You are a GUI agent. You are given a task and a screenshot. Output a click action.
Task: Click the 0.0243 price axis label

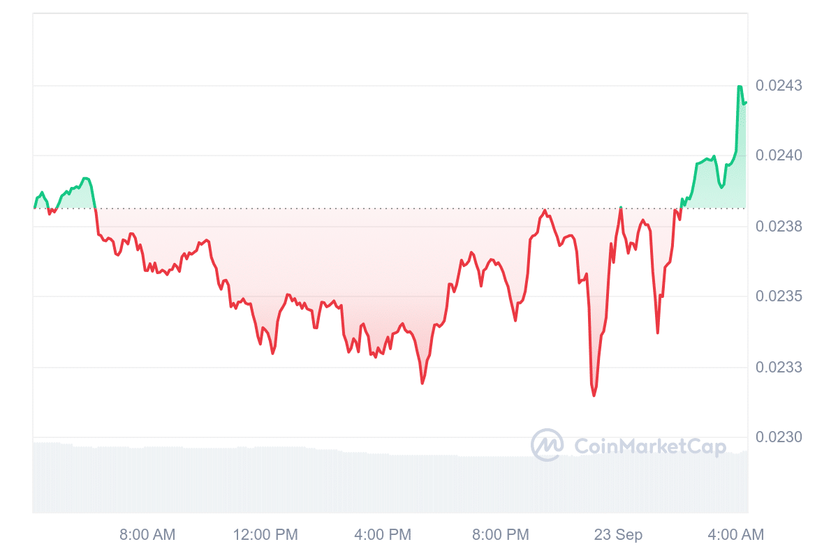pyautogui.click(x=779, y=86)
